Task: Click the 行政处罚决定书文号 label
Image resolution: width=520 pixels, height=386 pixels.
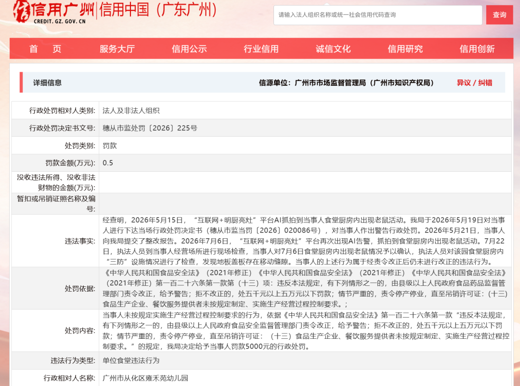Action: tap(62, 128)
